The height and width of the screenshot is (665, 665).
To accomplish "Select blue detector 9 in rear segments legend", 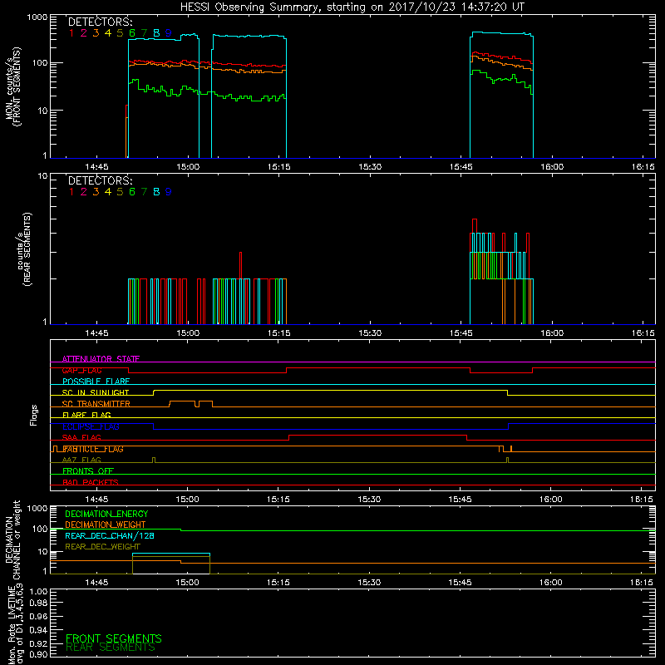I will point(169,192).
